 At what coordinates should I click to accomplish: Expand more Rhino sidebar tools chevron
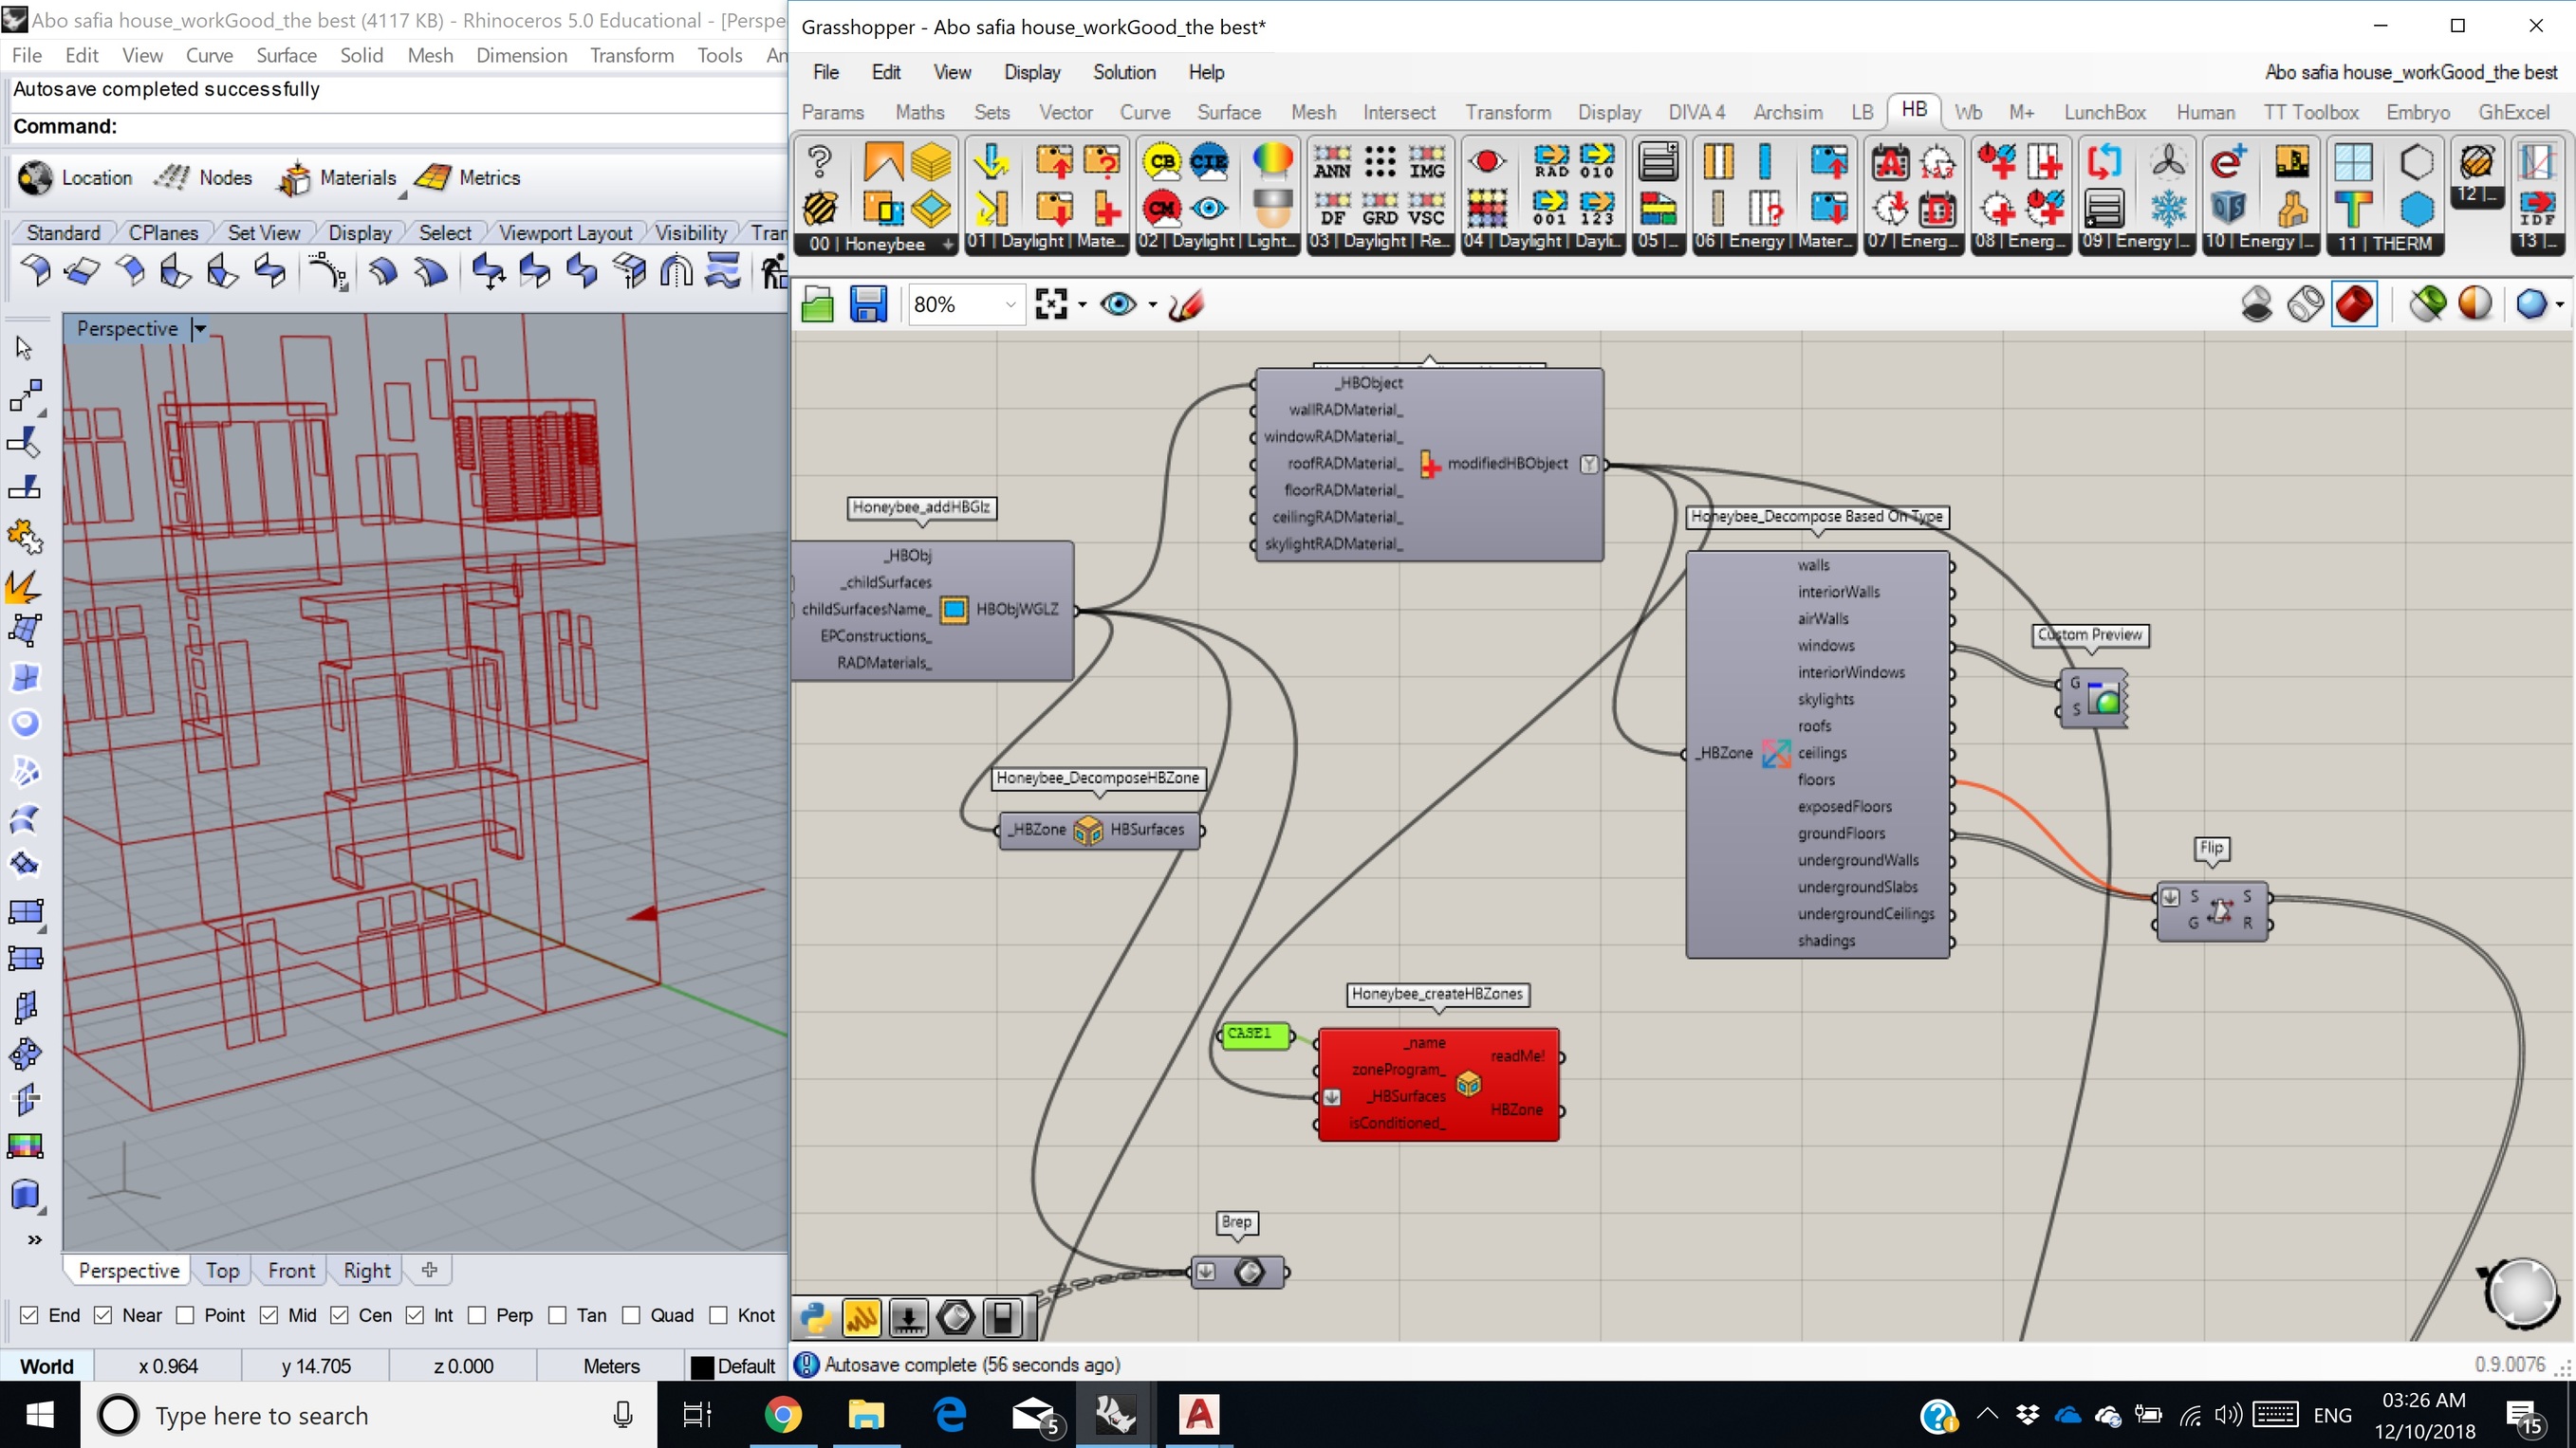[34, 1240]
